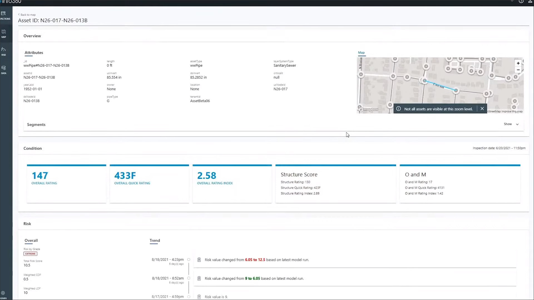Click the Condition section header
The width and height of the screenshot is (534, 300).
[33, 148]
